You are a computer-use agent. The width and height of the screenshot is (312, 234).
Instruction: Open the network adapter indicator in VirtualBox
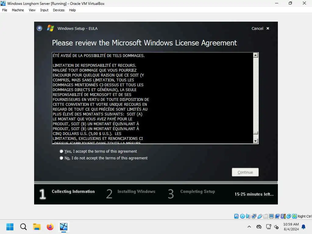click(254, 216)
